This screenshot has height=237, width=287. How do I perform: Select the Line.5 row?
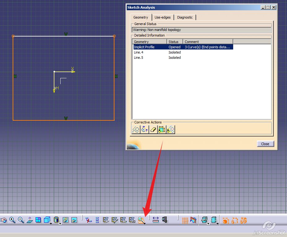pyautogui.click(x=183, y=58)
